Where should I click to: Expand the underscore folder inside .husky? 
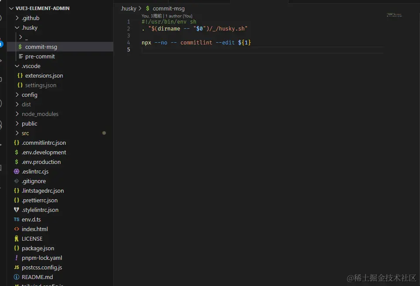pyautogui.click(x=20, y=37)
